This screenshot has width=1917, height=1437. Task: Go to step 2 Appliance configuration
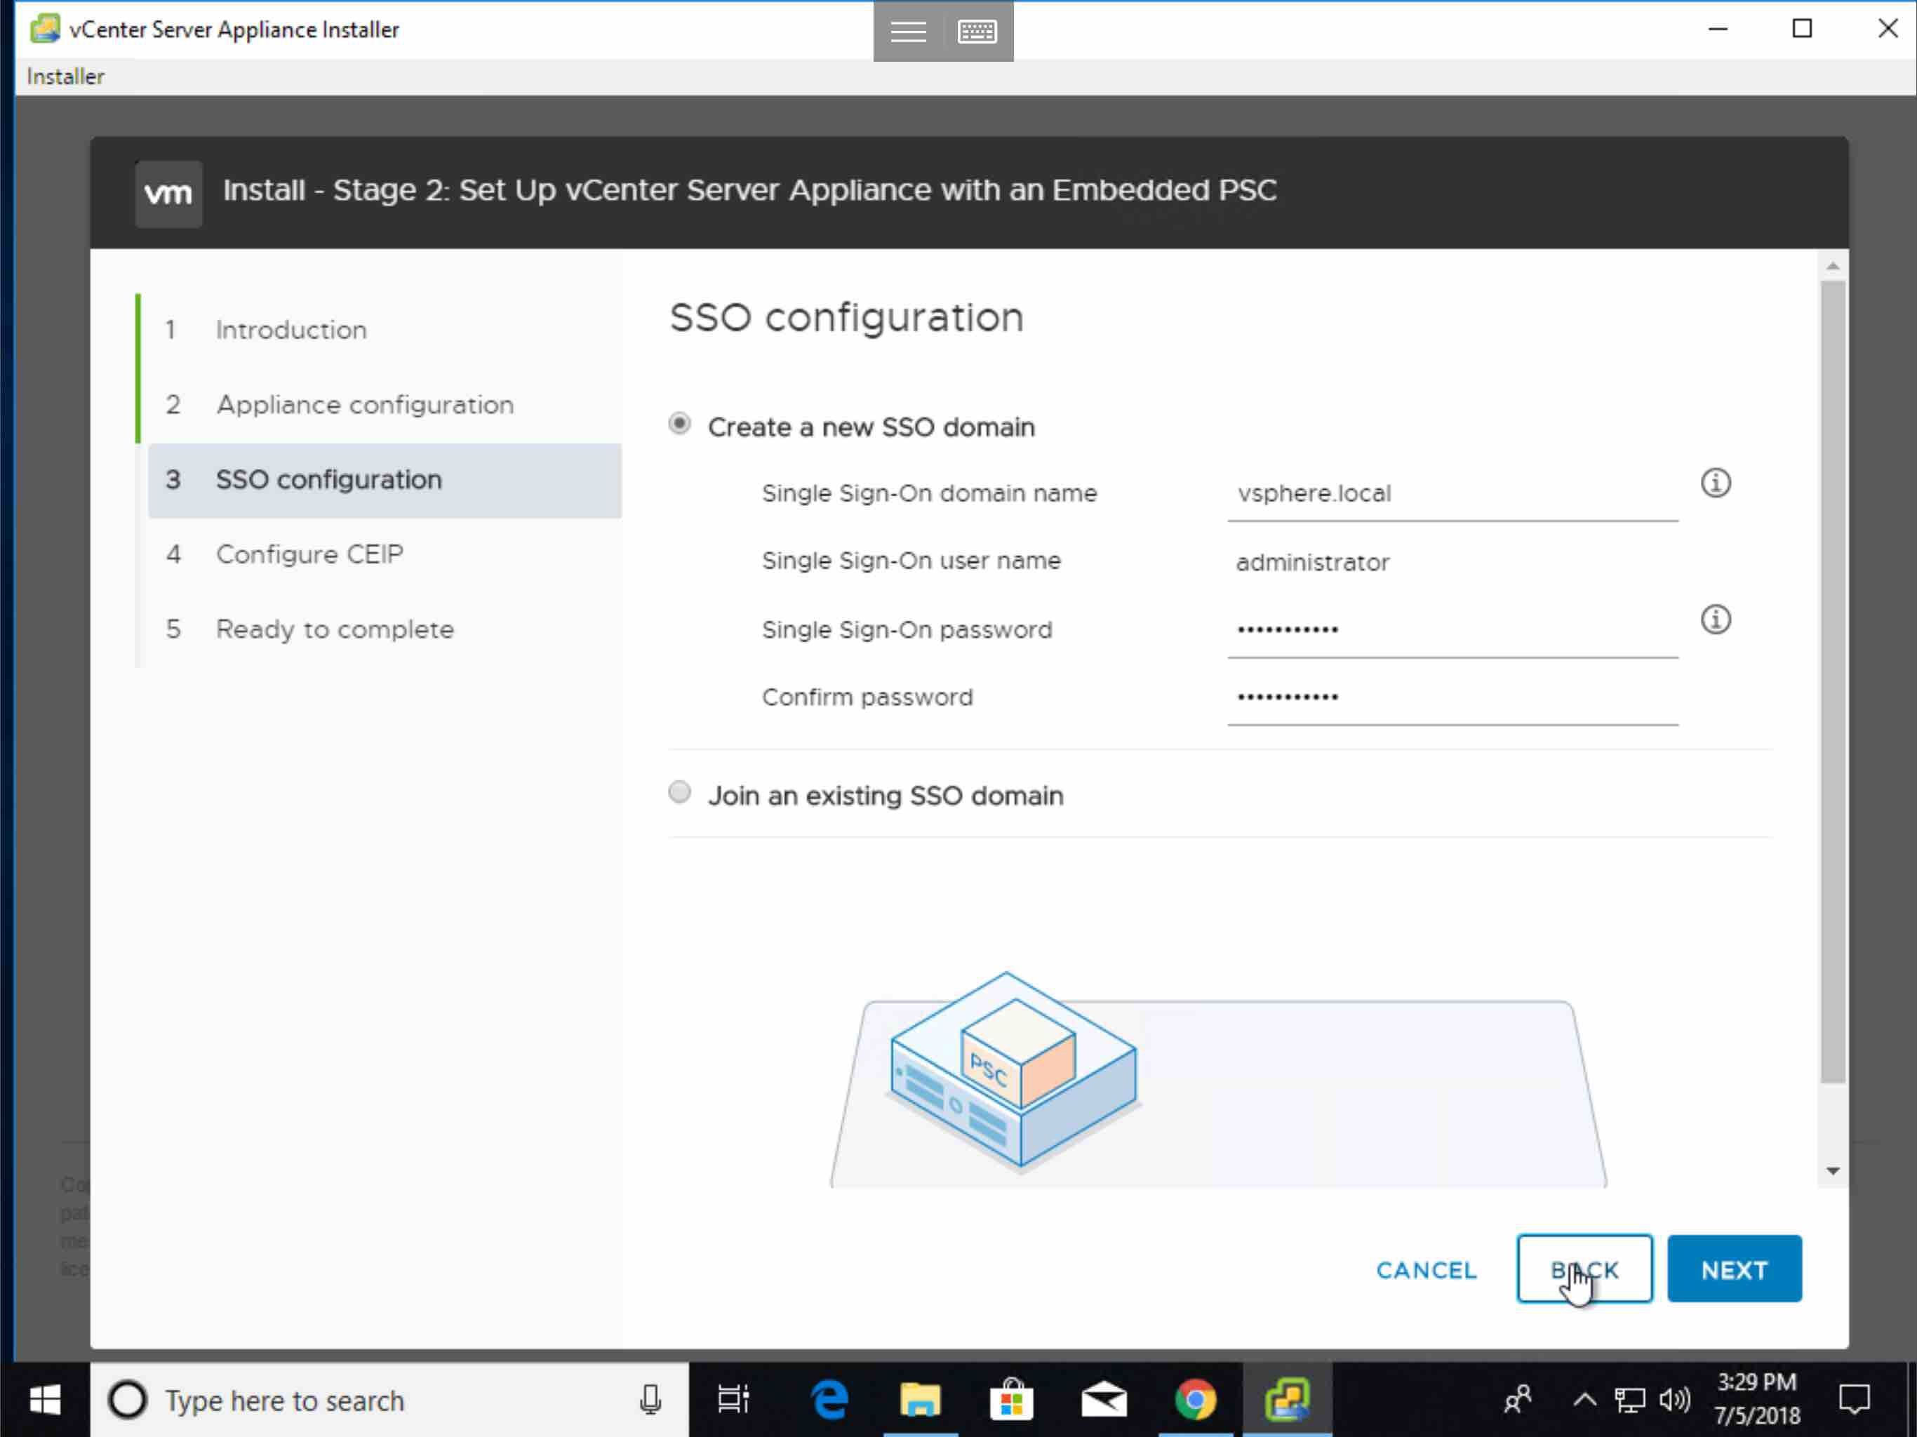pos(384,405)
